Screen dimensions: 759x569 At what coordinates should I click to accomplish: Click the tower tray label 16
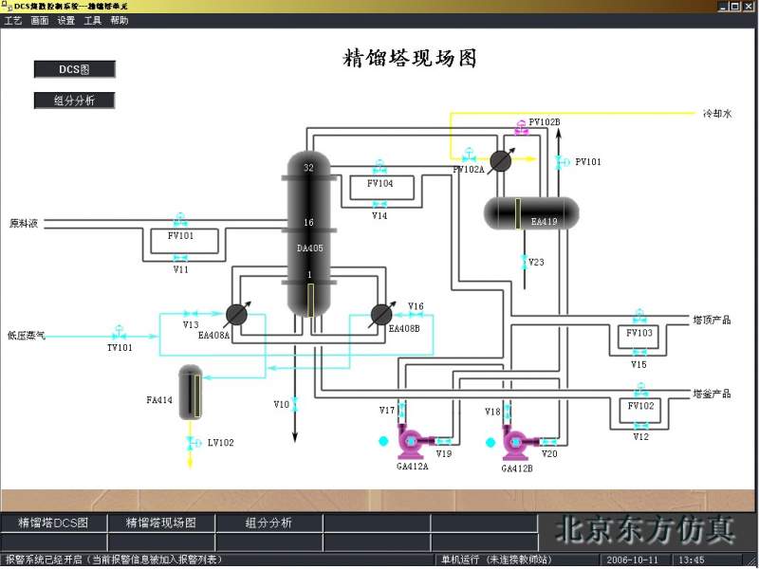click(309, 222)
